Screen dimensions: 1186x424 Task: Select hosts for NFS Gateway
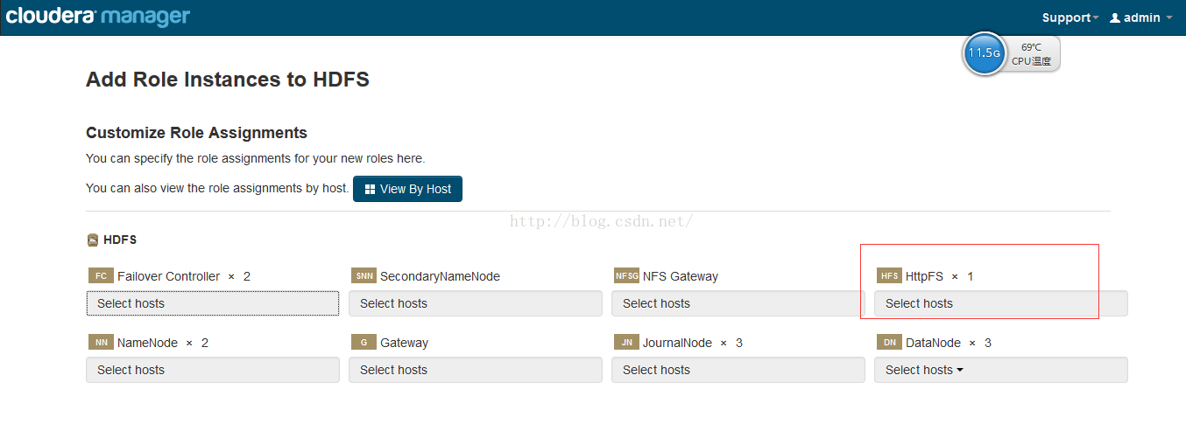(738, 303)
